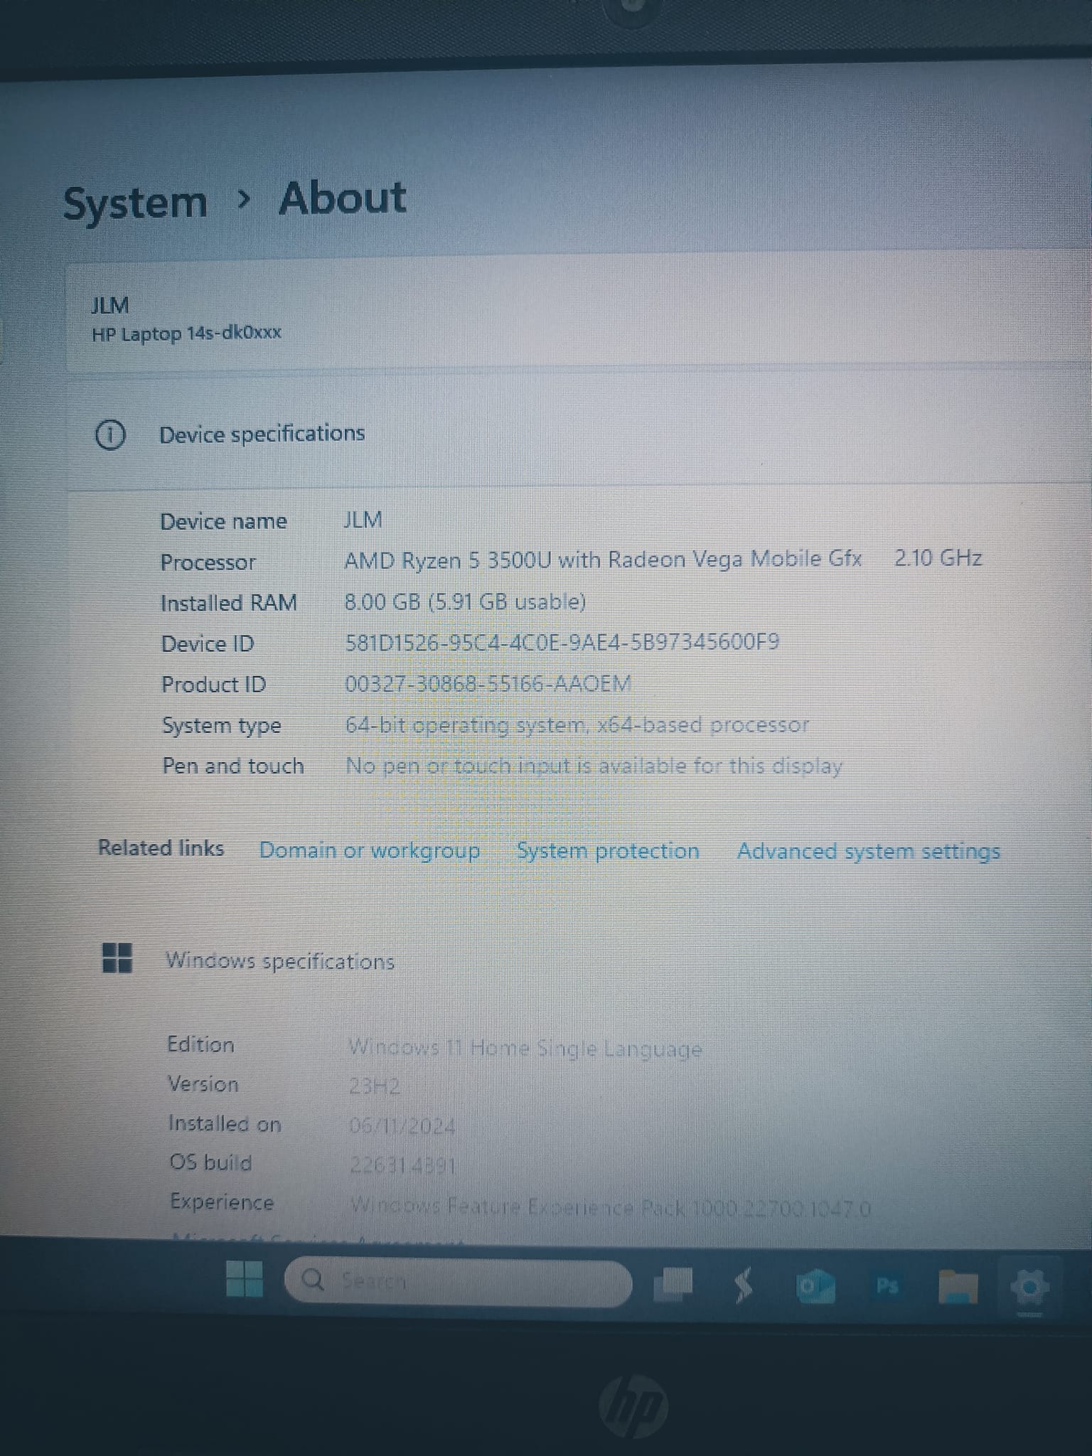This screenshot has height=1456, width=1092.
Task: Open the Outlook app in taskbar
Action: 815,1285
